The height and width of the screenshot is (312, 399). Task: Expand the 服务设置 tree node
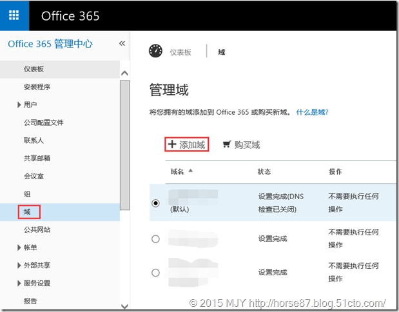point(19,283)
